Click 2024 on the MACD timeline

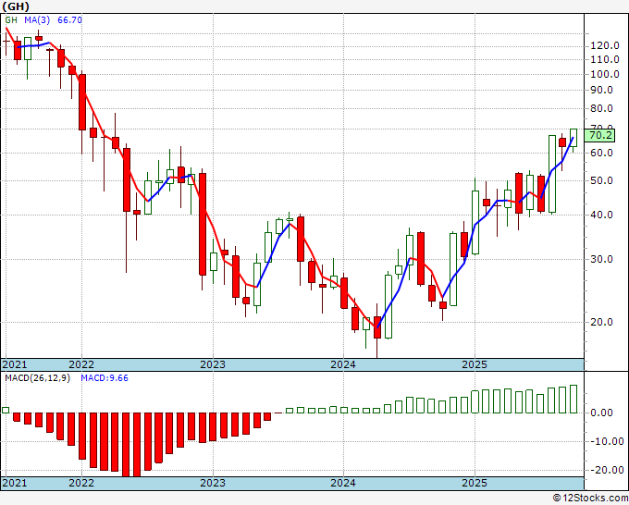pos(343,483)
